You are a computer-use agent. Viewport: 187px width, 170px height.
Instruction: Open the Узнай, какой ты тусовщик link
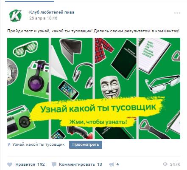tap(39, 144)
